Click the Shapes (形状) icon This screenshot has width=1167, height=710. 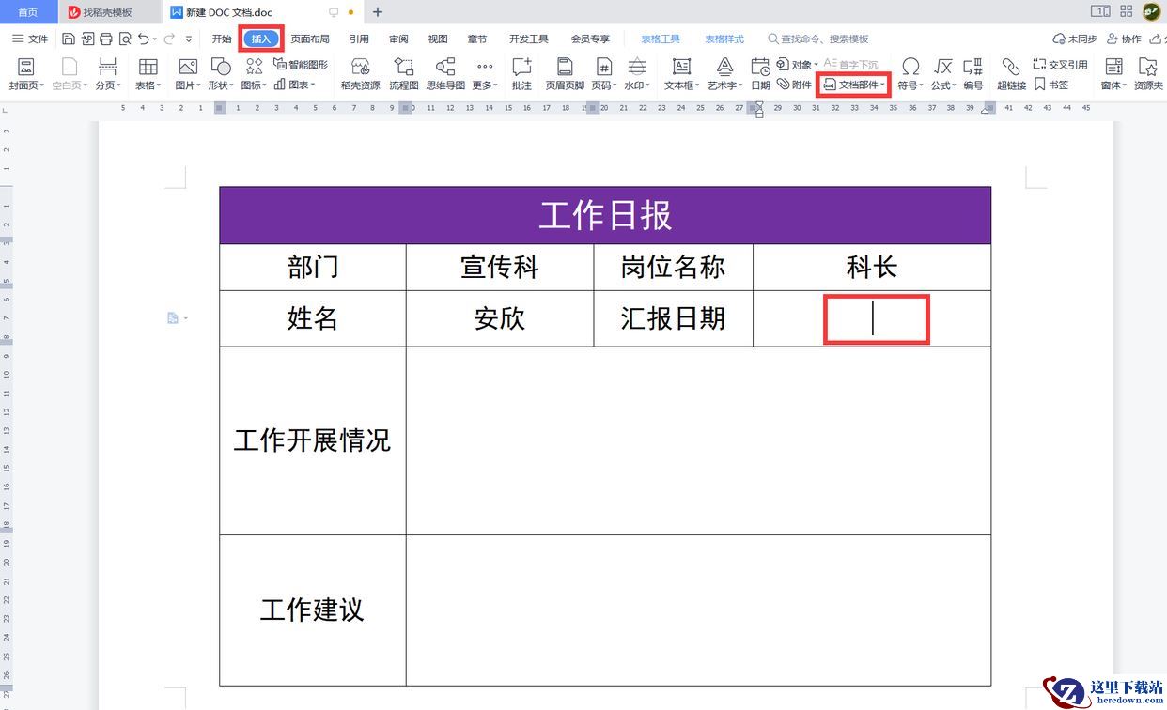coord(221,67)
